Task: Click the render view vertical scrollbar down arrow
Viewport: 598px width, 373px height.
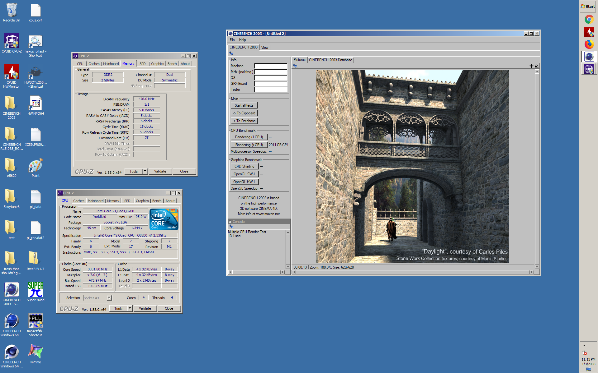Action: (537, 267)
